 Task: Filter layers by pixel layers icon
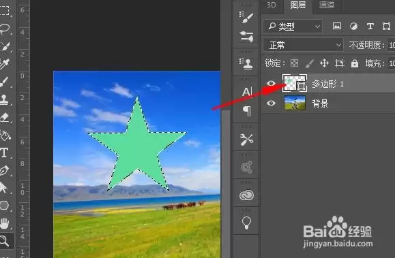tap(337, 26)
